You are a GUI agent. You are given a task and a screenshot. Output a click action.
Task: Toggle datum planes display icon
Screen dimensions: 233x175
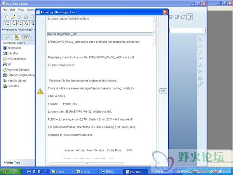(x=7, y=23)
